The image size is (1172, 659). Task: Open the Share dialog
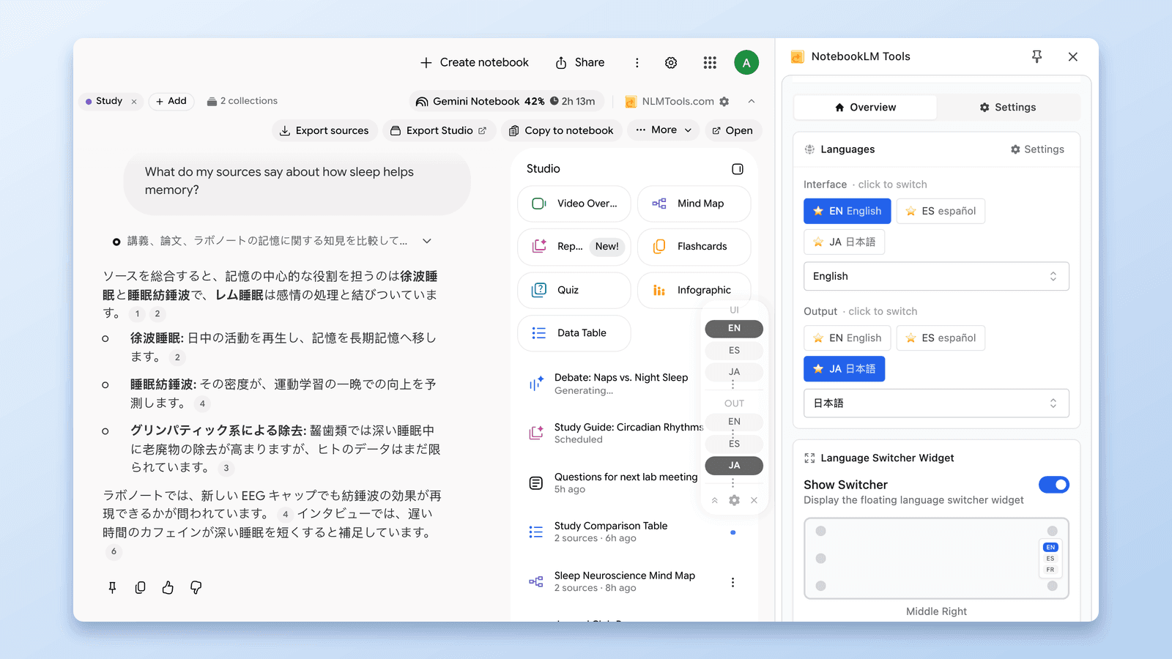point(579,63)
